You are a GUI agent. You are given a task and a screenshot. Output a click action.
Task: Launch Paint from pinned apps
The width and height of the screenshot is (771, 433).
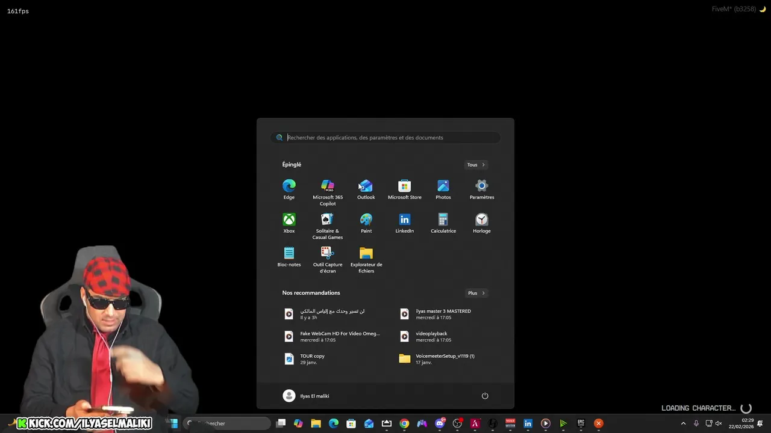pos(366,223)
